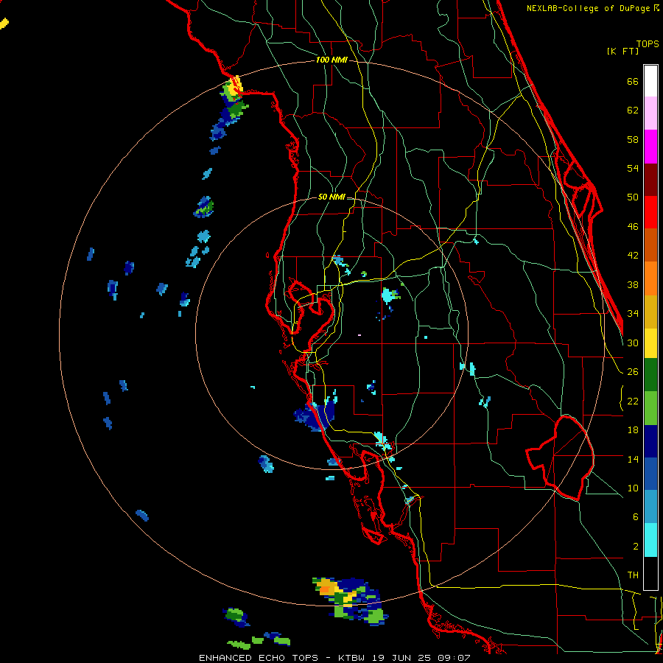Click the "18" legend value
This screenshot has width=663, height=663.
tap(633, 430)
